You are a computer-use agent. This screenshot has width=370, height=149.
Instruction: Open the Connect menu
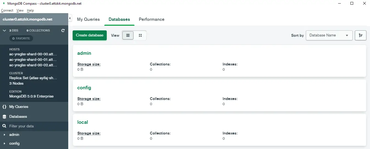click(7, 10)
